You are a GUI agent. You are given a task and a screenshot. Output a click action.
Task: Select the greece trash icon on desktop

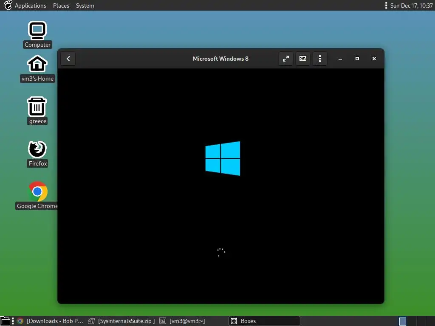pyautogui.click(x=37, y=111)
